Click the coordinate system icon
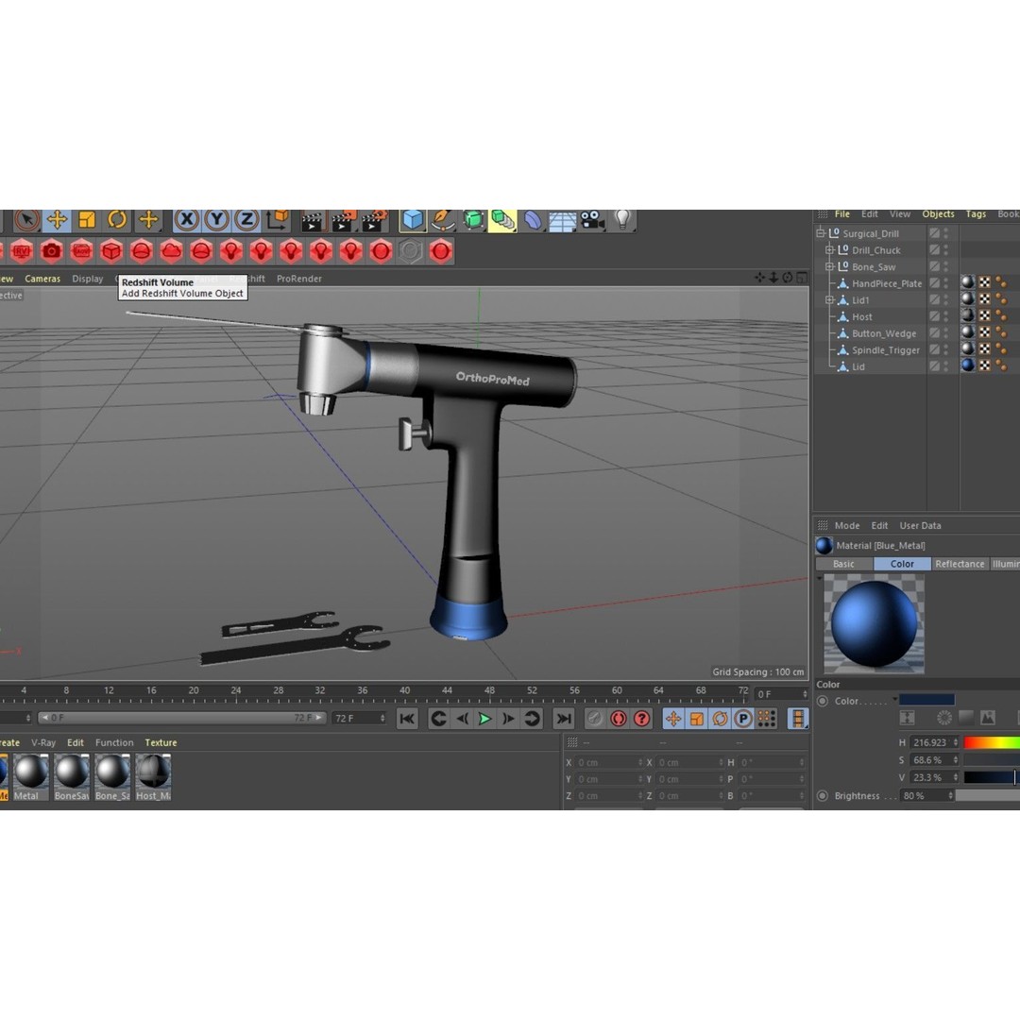 coord(278,220)
